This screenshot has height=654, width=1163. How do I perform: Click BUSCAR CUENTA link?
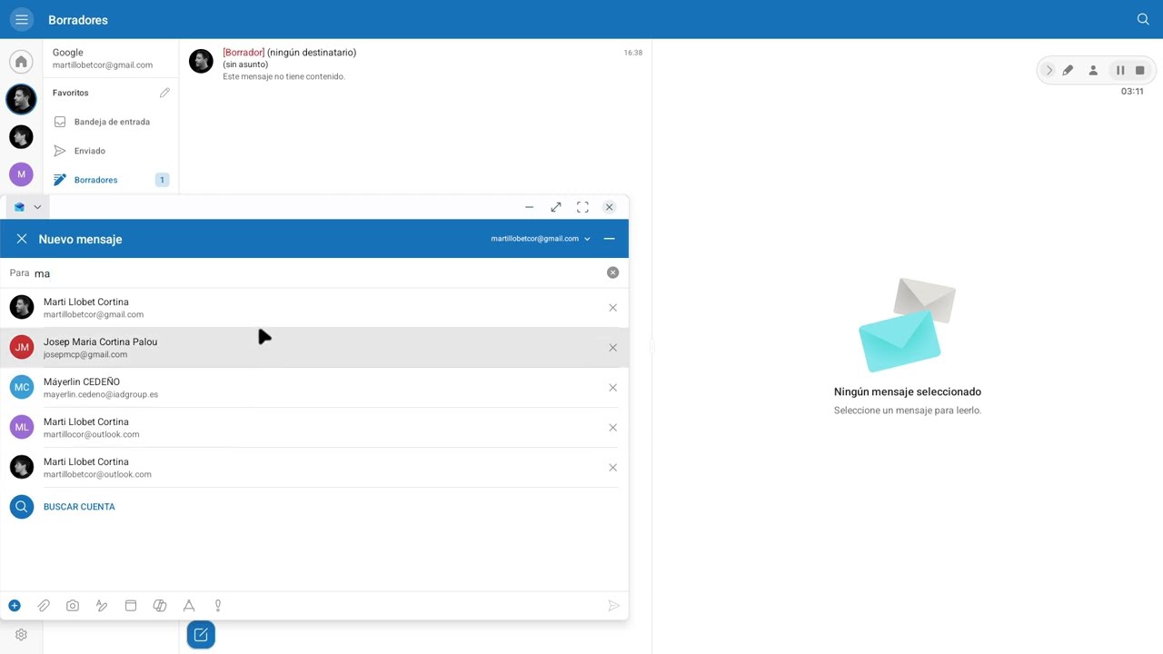click(x=79, y=507)
